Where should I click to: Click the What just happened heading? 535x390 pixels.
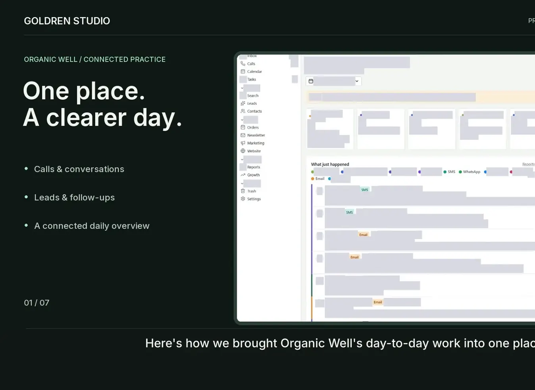pos(330,164)
